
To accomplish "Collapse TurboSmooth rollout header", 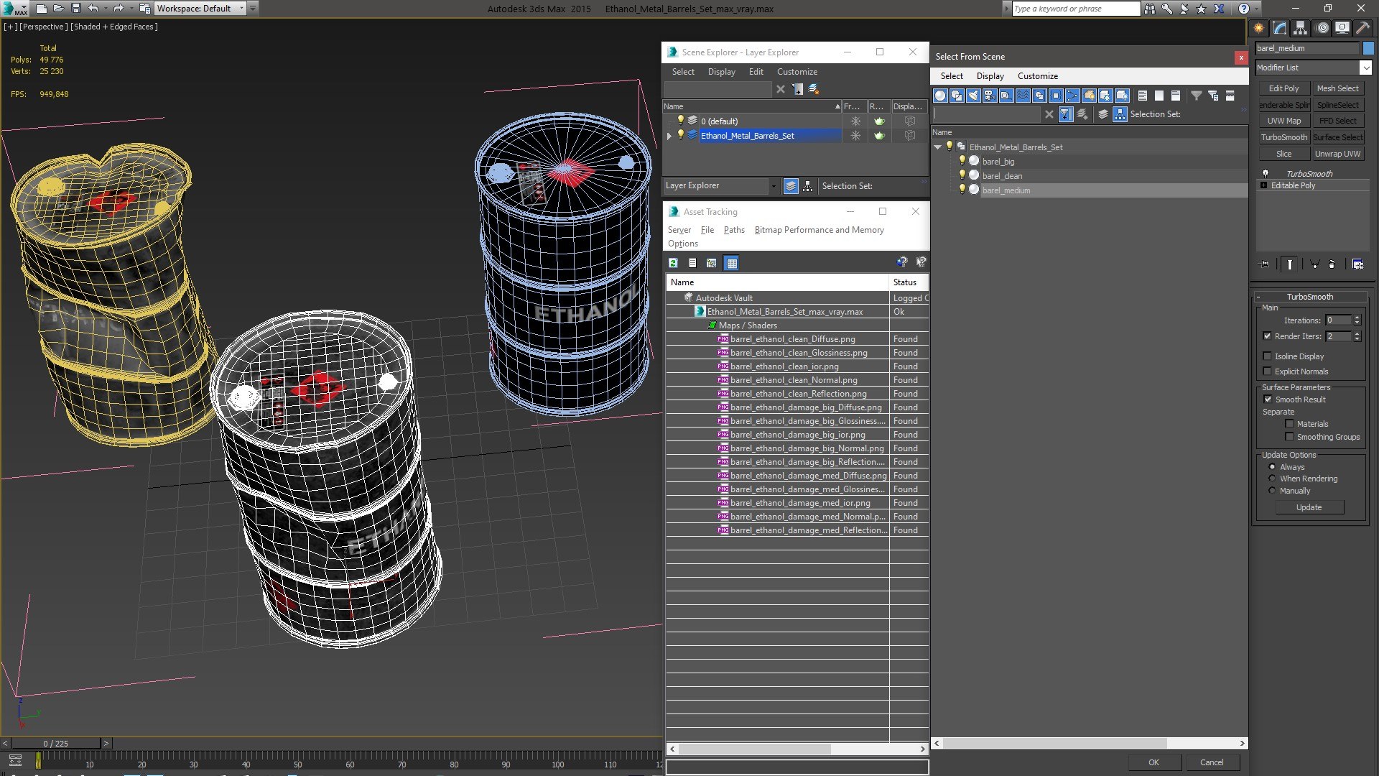I will pos(1309,297).
